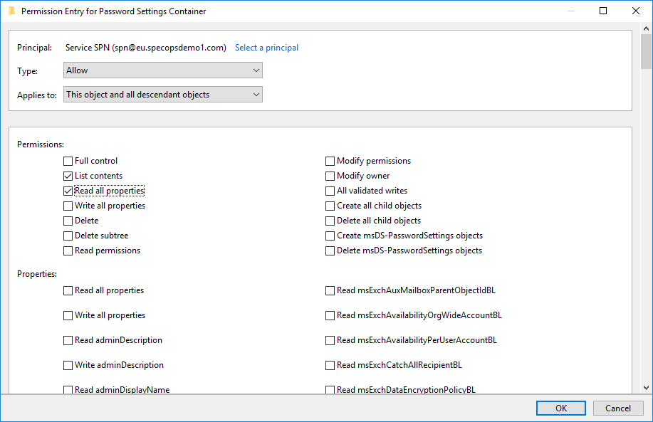
Task: Check Write adminDescription property
Action: 68,365
